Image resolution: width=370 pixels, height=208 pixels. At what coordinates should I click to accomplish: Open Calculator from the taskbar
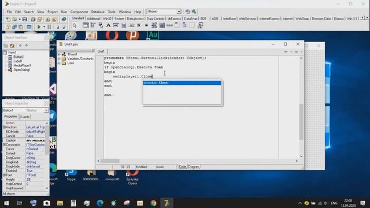tap(73, 203)
